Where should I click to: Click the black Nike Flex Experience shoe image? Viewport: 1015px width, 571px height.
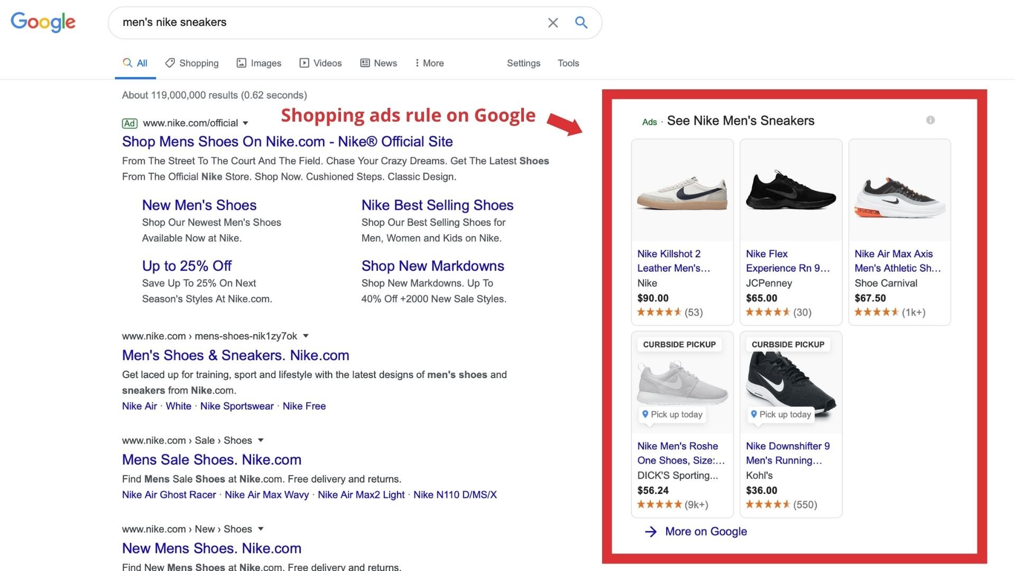[791, 190]
